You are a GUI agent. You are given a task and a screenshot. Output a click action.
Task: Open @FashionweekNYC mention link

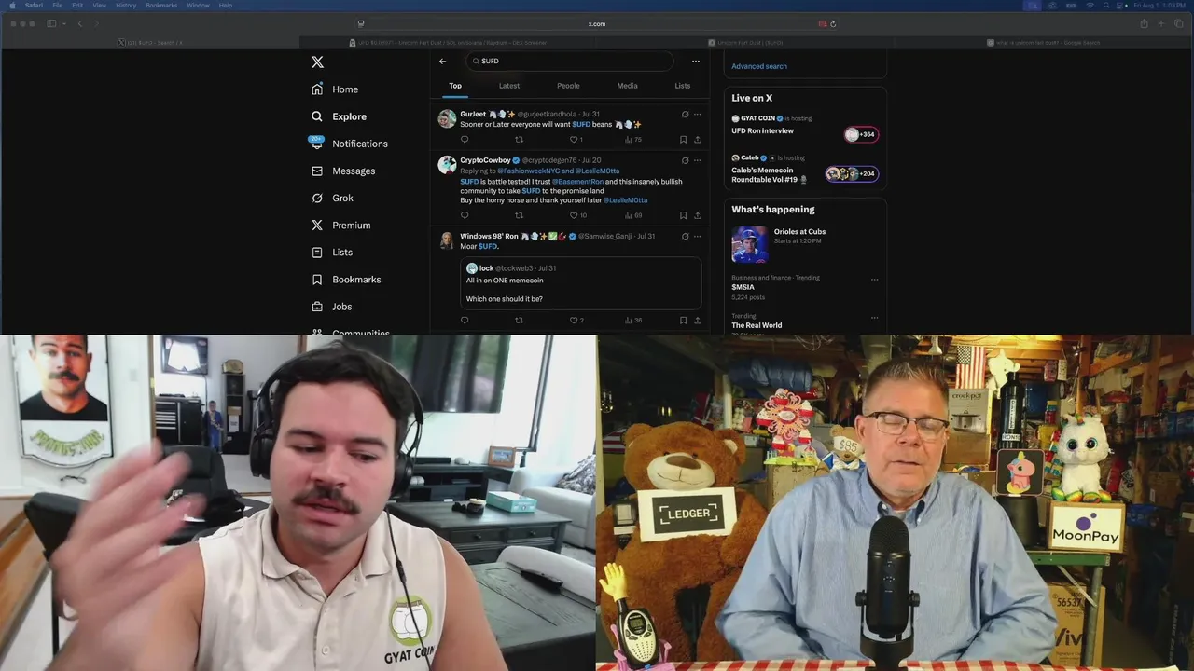[528, 171]
